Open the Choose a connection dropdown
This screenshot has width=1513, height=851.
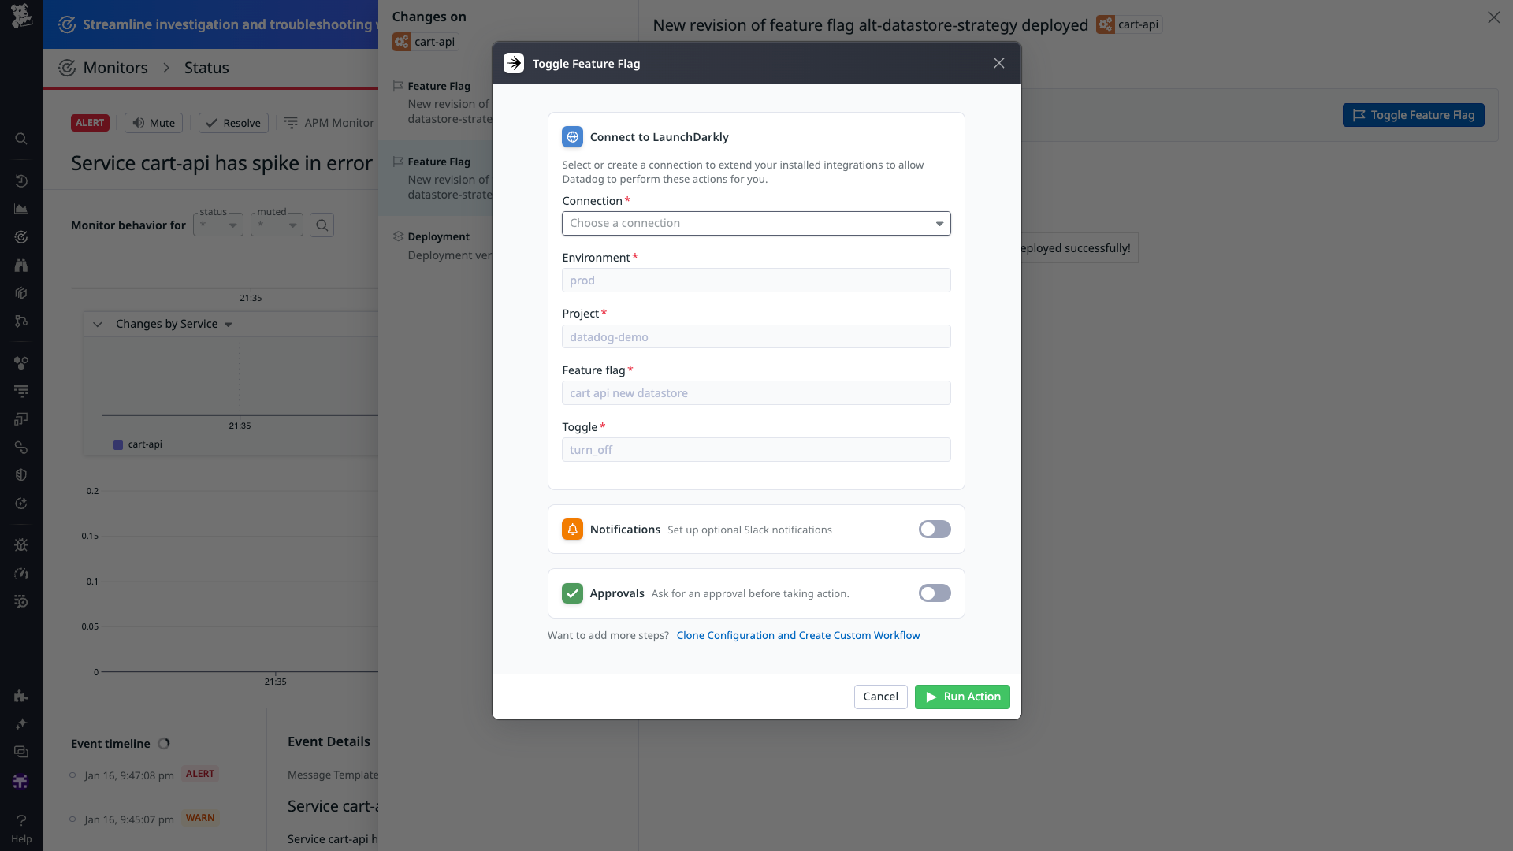point(756,223)
